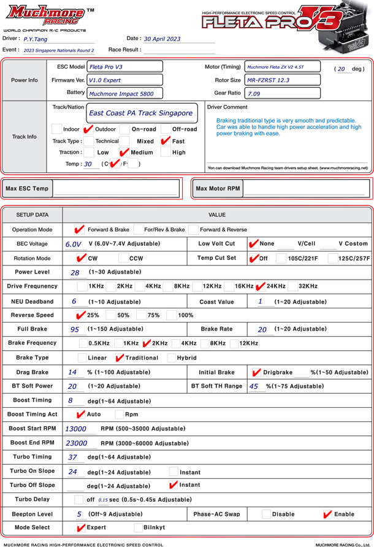Screen dimensions: 374x547
Task: Click the Track/Nation field
Action: [142, 113]
